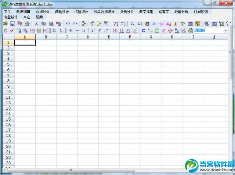Select row header 23
This screenshot has height=175, width=235.
(x=8, y=163)
